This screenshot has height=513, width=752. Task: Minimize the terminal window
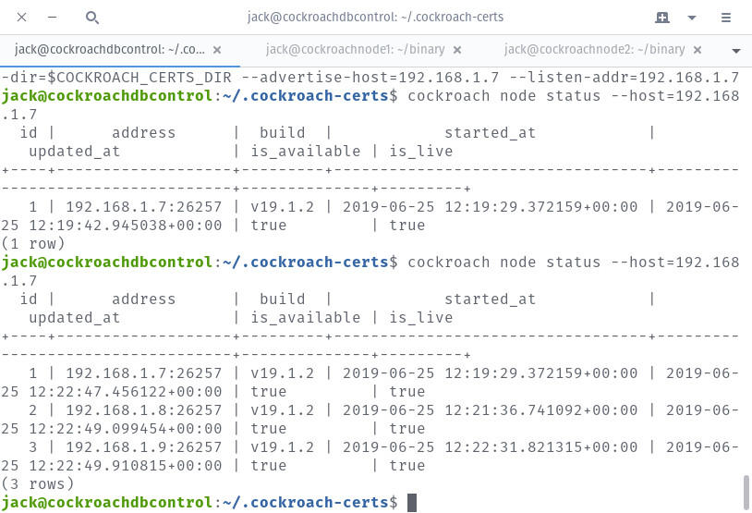(x=53, y=18)
